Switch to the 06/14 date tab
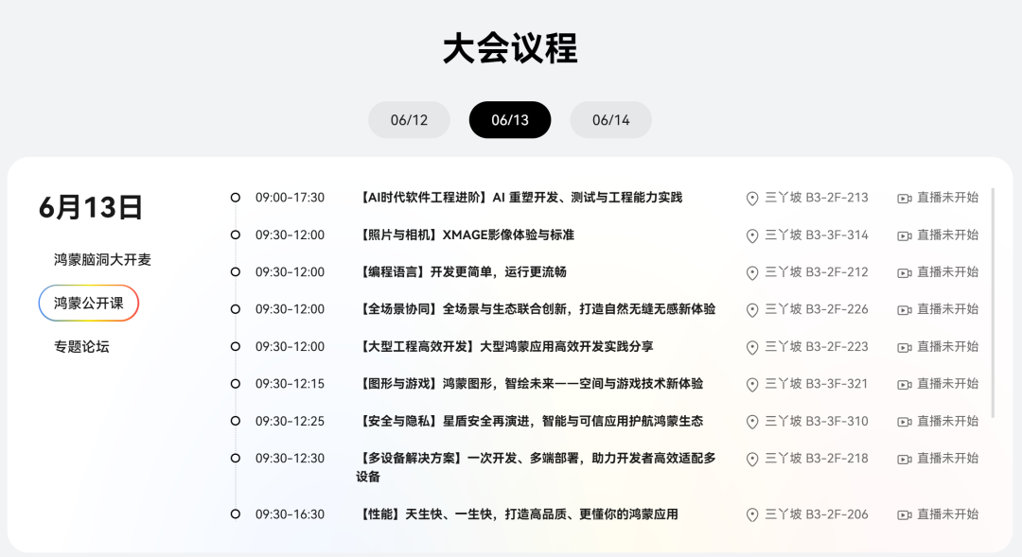 (610, 120)
